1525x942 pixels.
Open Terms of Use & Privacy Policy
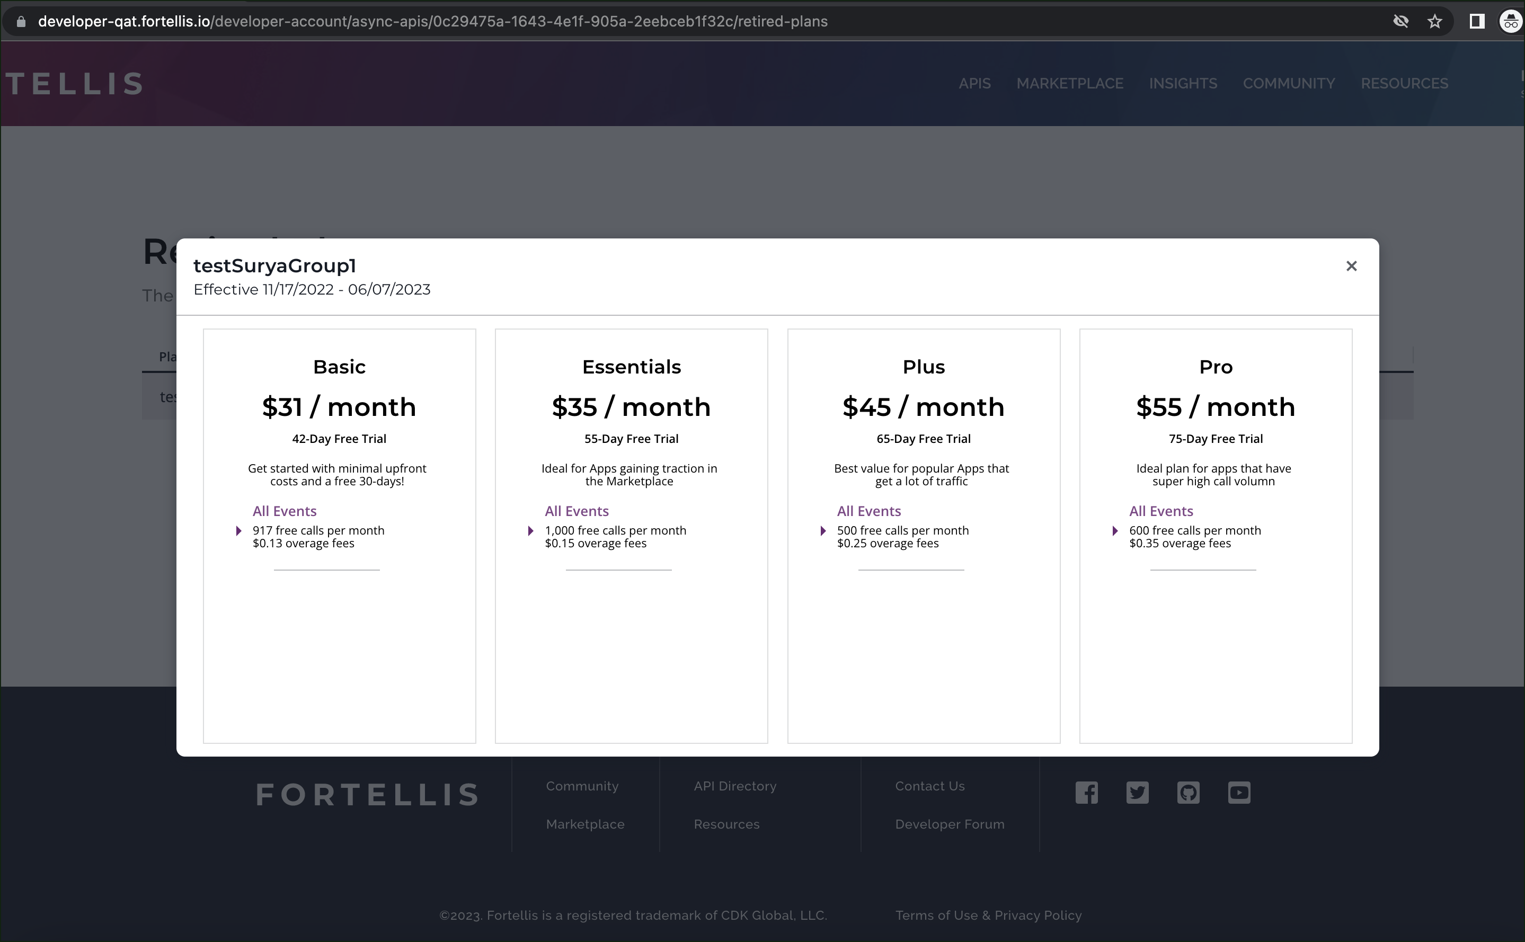[988, 915]
